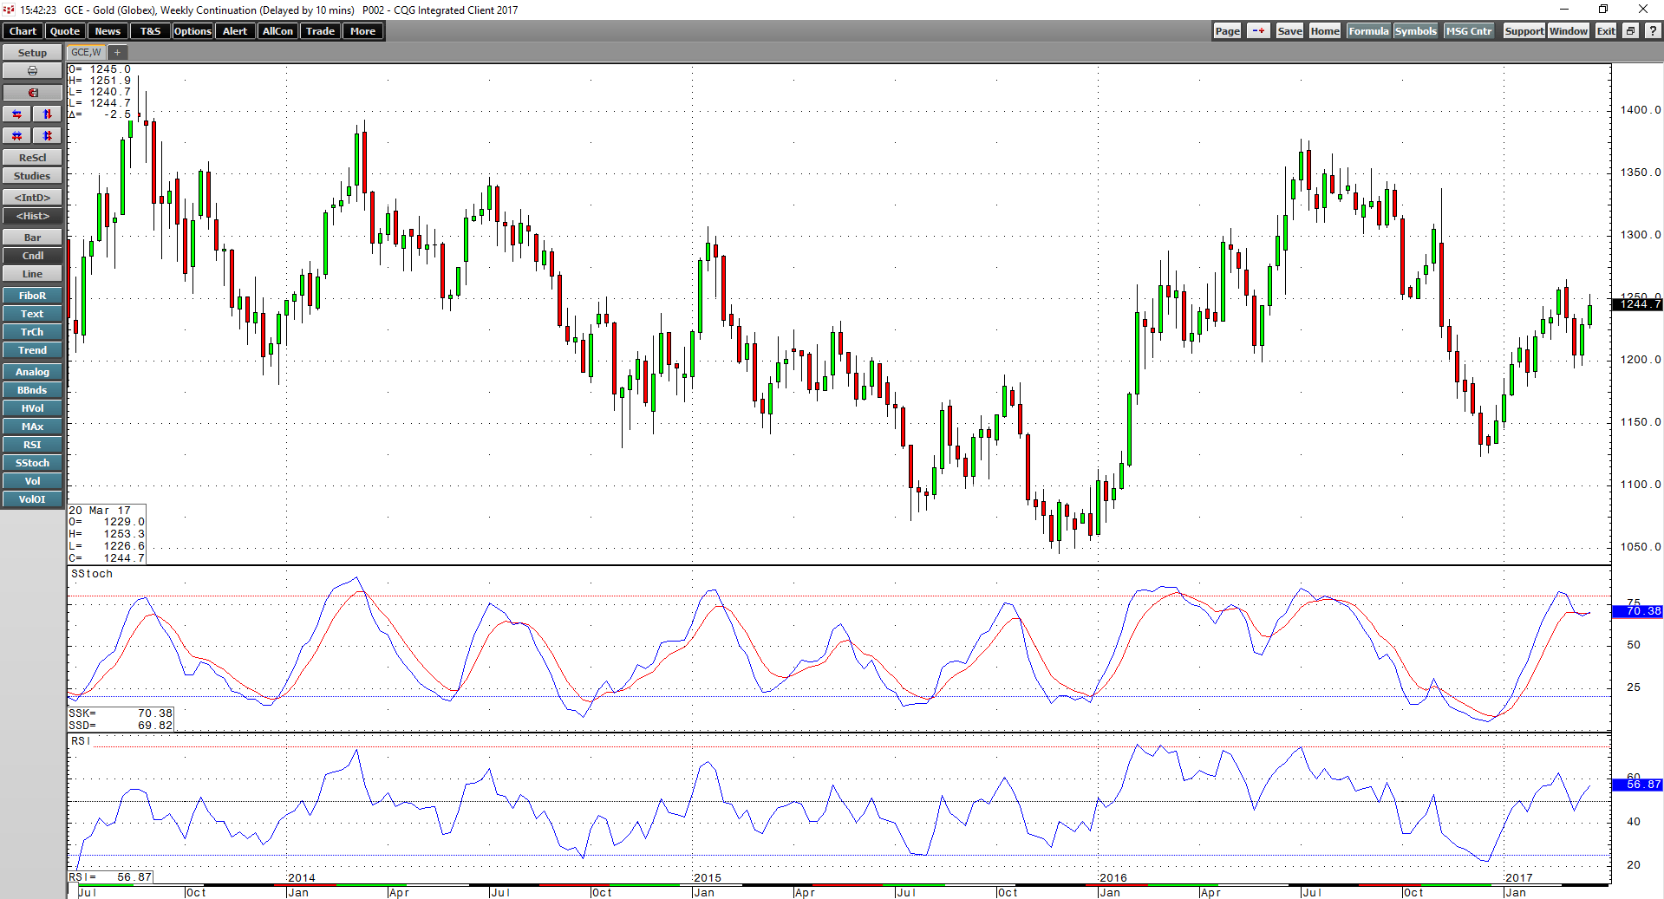This screenshot has height=899, width=1664.
Task: Click the 70.38 stochastic value label
Action: (1637, 611)
